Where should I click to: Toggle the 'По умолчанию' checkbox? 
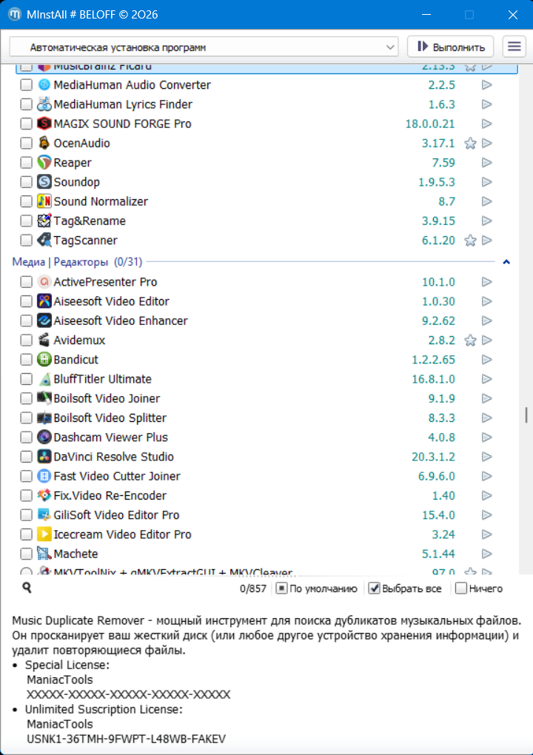(x=281, y=588)
